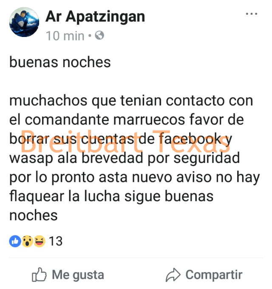Open the post via the 10 min timestamp

click(x=65, y=36)
